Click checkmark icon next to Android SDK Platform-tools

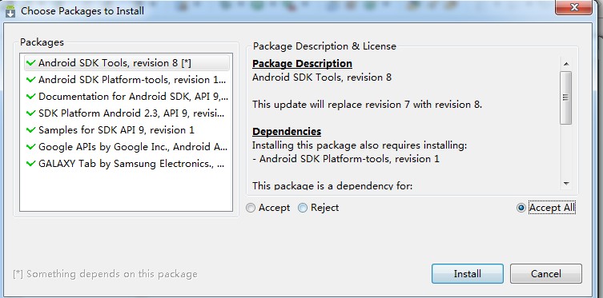(x=30, y=79)
